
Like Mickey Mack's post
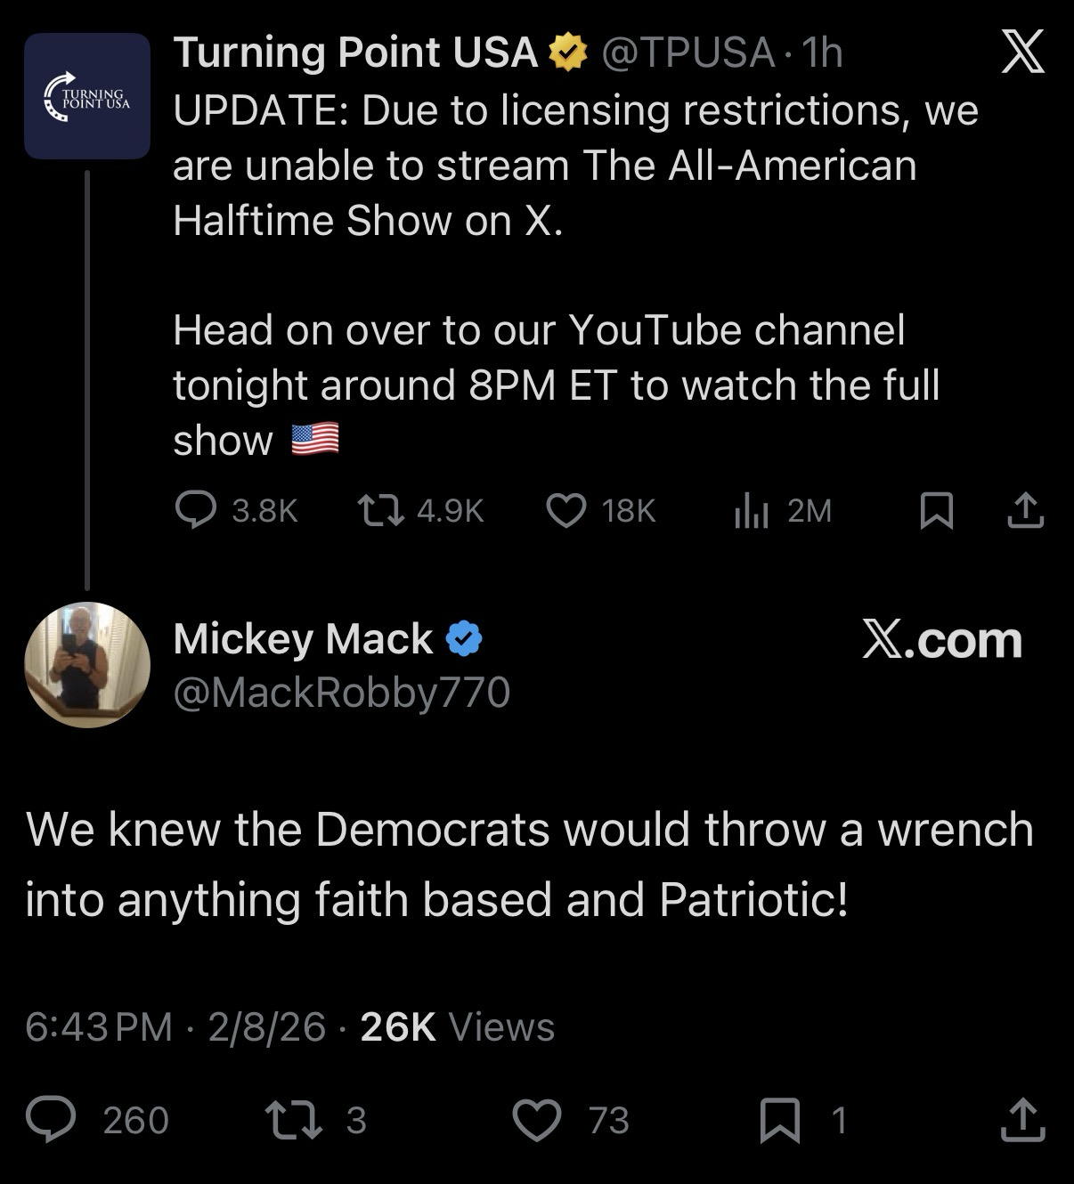538,1120
